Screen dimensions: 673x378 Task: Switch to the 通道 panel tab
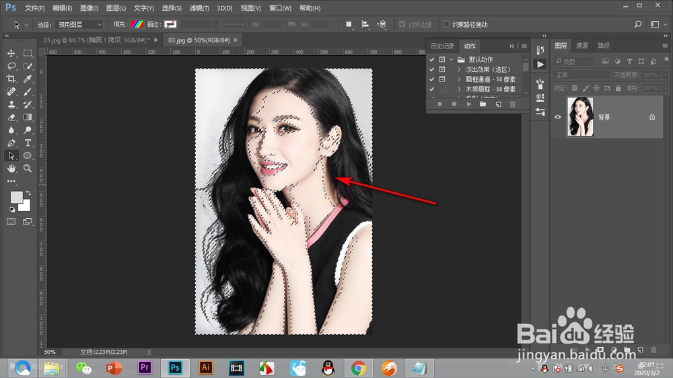[582, 46]
